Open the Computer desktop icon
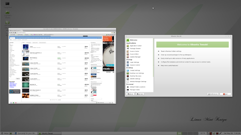 (7, 5)
